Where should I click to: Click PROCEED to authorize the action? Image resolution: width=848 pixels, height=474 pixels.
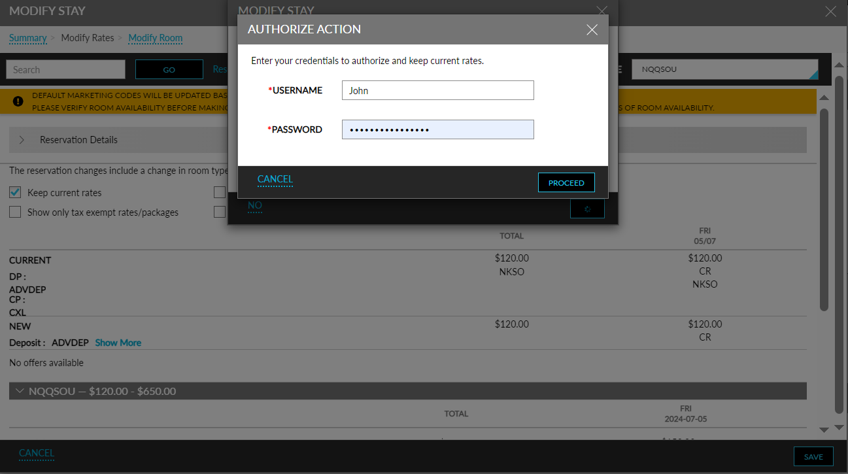(566, 182)
